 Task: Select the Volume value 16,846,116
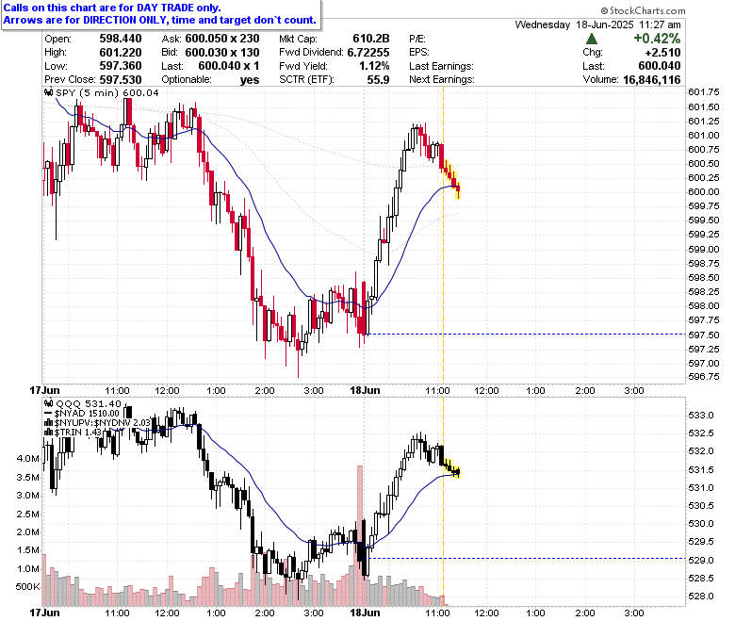point(652,80)
